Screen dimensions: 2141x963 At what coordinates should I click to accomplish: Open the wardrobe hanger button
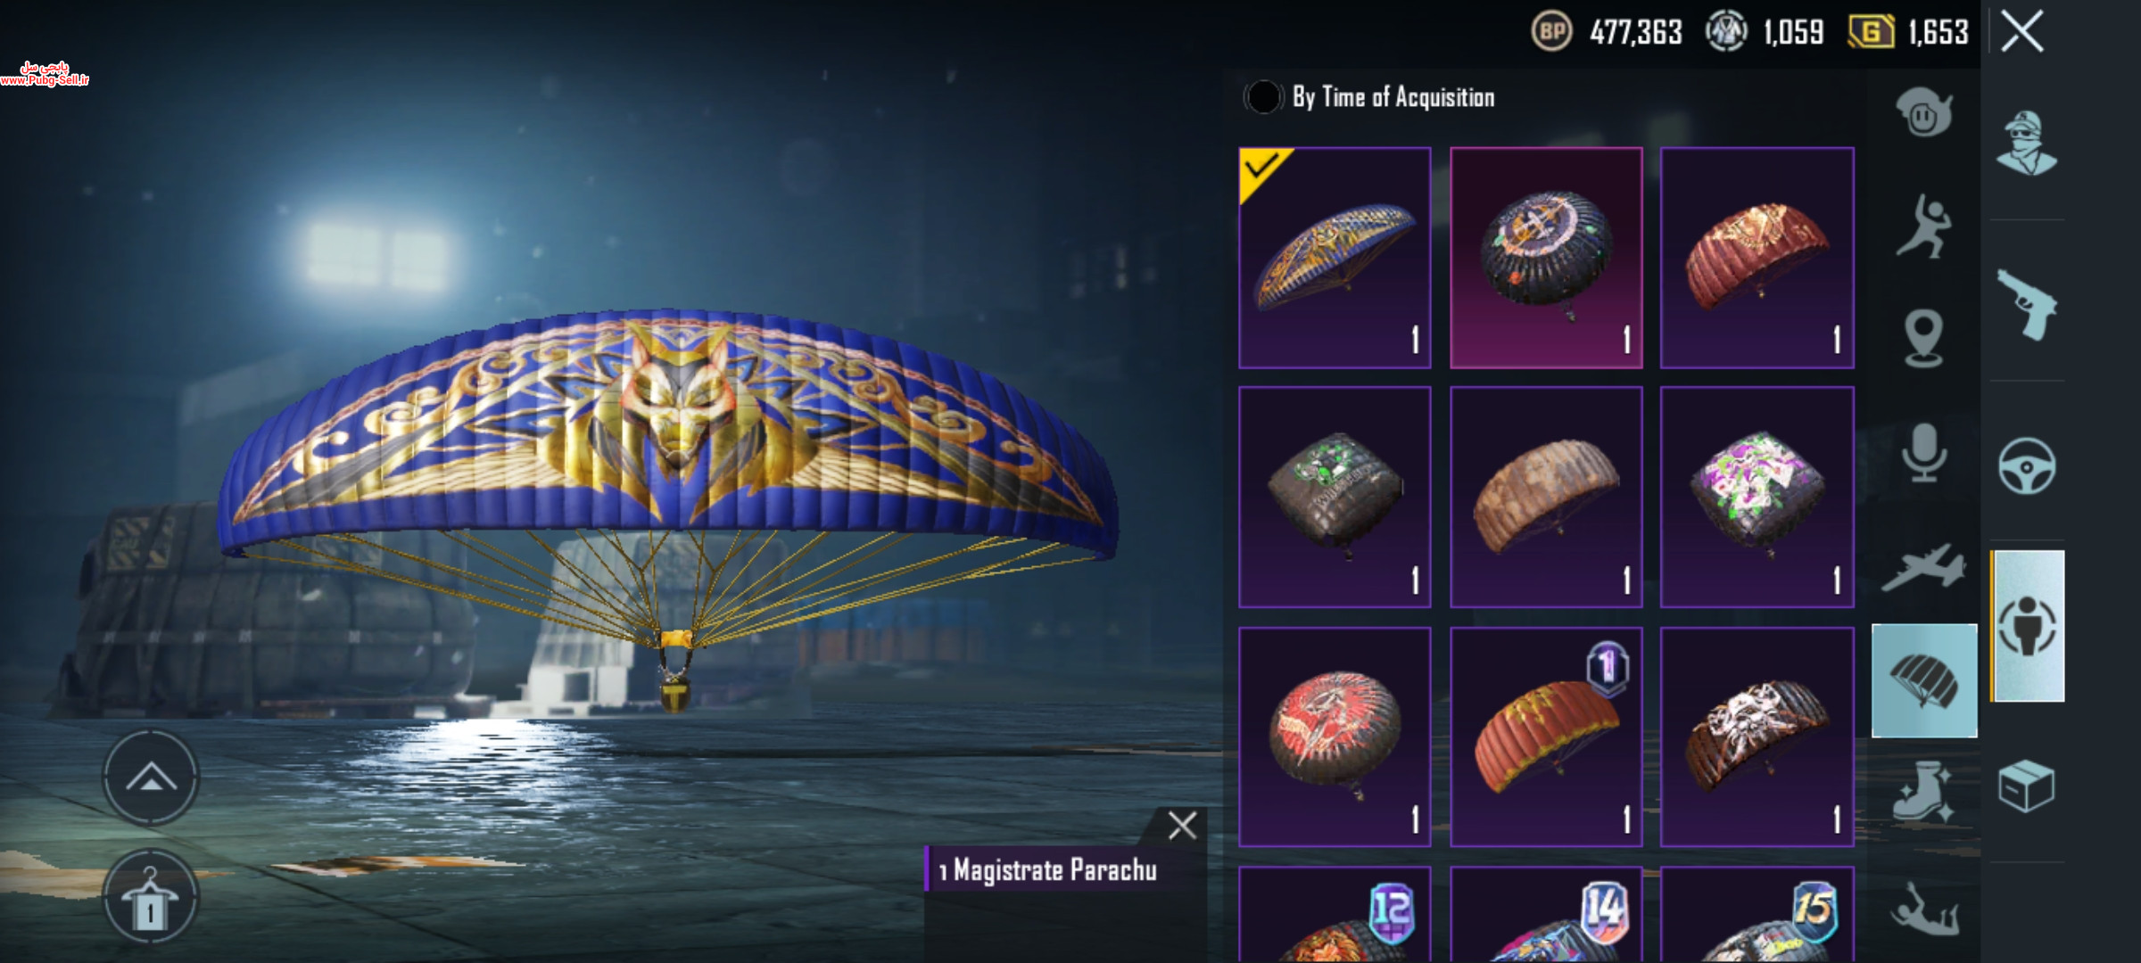click(x=150, y=896)
